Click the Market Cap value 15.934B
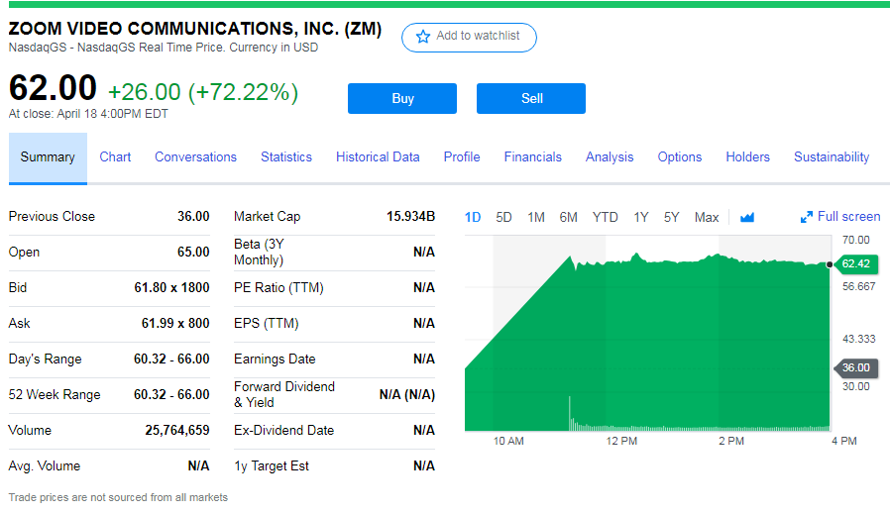Image resolution: width=890 pixels, height=514 pixels. pyautogui.click(x=411, y=217)
